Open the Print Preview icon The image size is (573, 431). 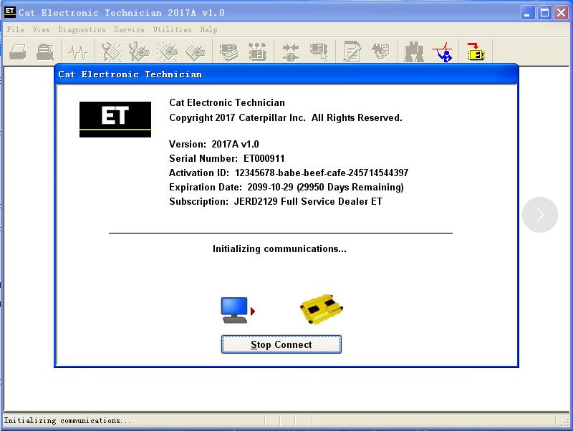pyautogui.click(x=44, y=50)
